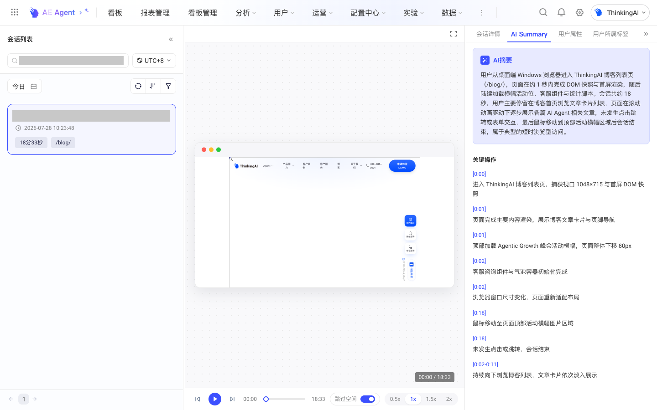Open the 看板 menu item
Image resolution: width=657 pixels, height=410 pixels.
tap(115, 13)
